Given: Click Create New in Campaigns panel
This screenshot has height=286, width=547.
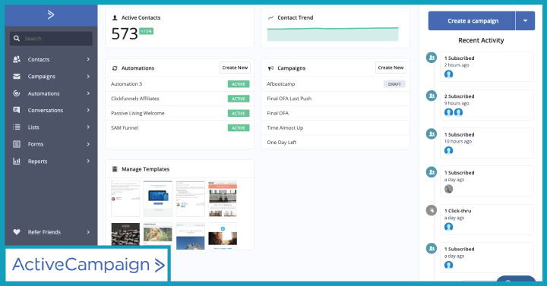Looking at the screenshot, I should pyautogui.click(x=390, y=68).
